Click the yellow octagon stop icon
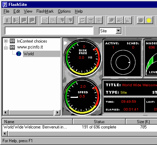 point(149,20)
